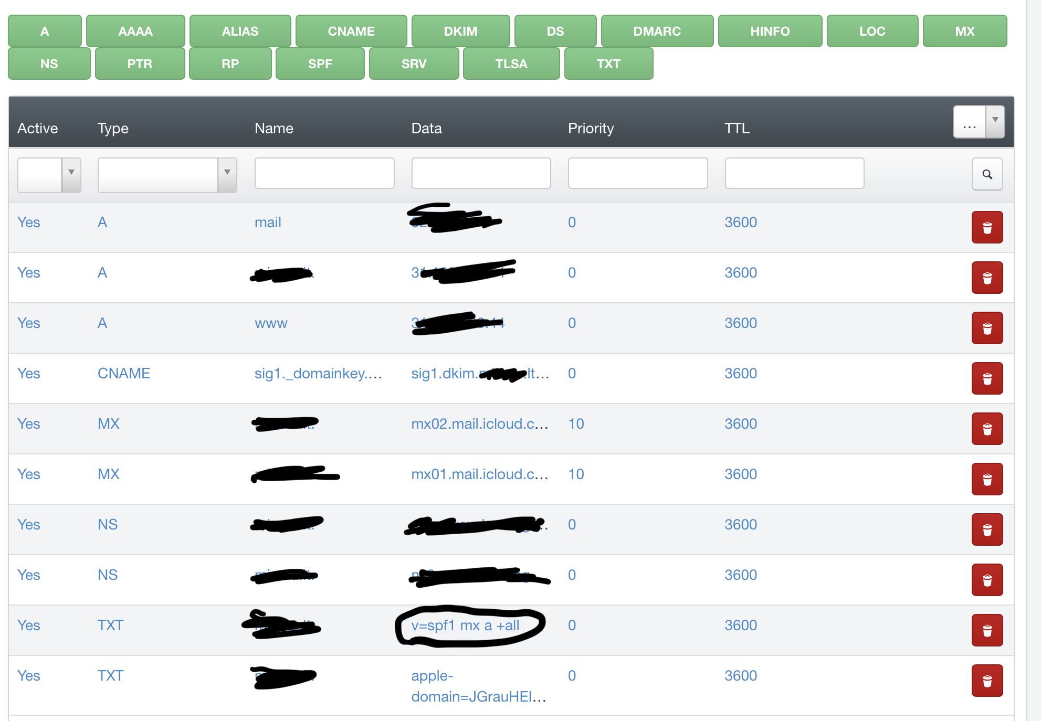1041x721 pixels.
Task: Add a new CNAME record
Action: [351, 31]
